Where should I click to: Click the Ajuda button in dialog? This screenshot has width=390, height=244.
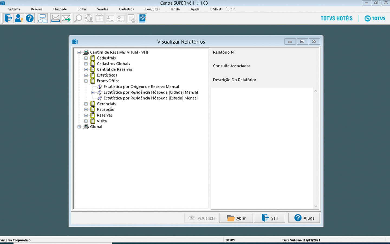point(304,218)
